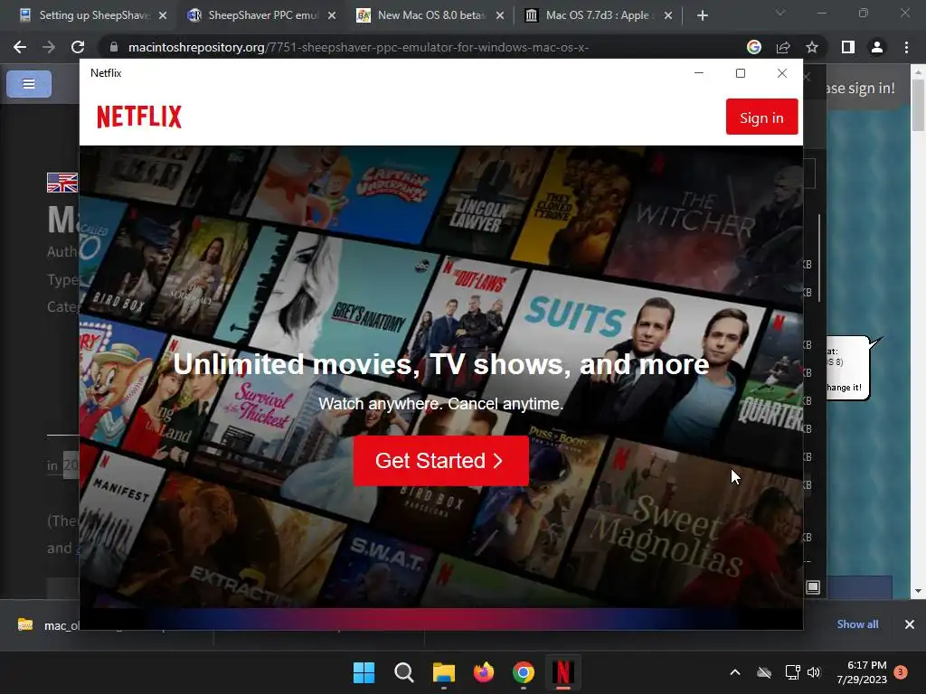Show hidden system tray icons
The height and width of the screenshot is (694, 926).
[x=735, y=672]
